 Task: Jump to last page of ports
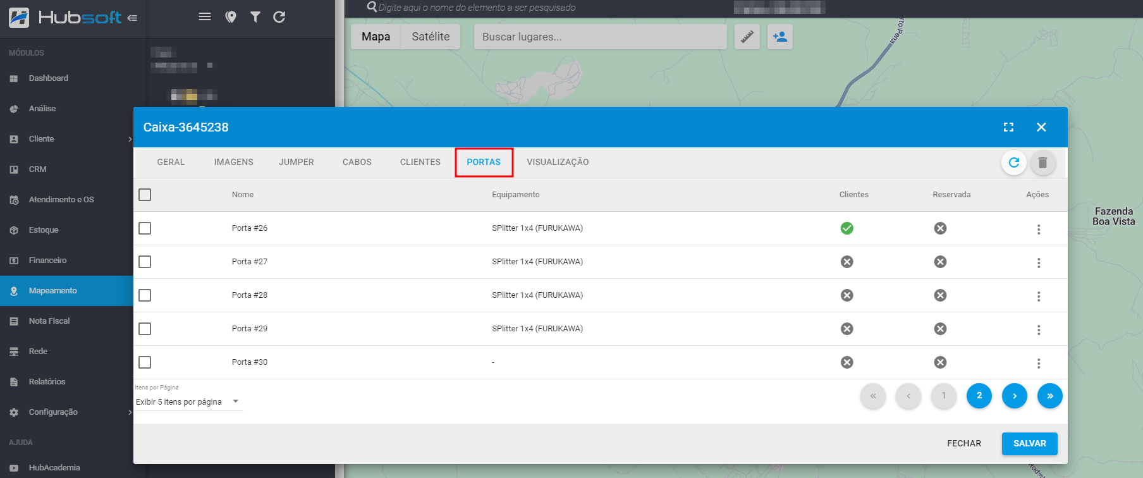pos(1050,396)
